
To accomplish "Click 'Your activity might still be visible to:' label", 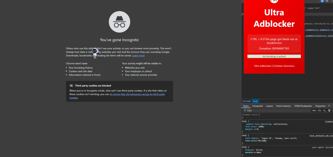I will 142,63.
